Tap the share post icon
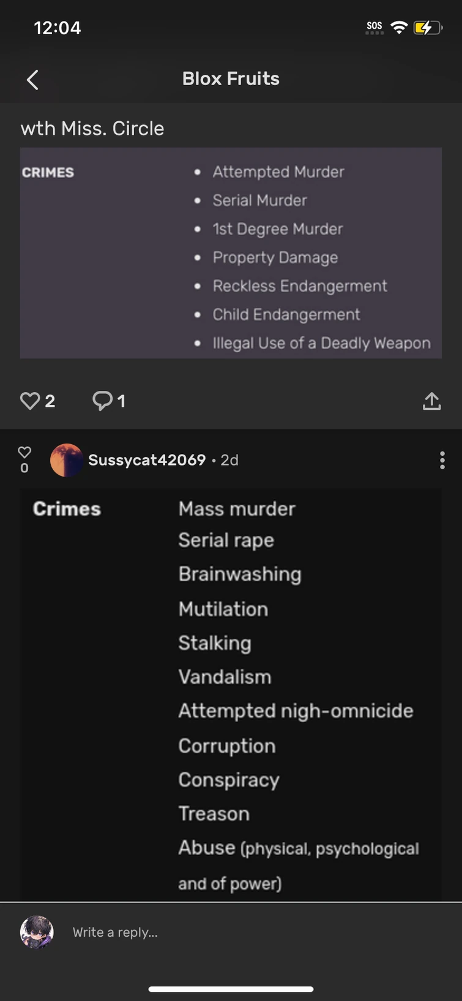462x1001 pixels. (x=431, y=401)
